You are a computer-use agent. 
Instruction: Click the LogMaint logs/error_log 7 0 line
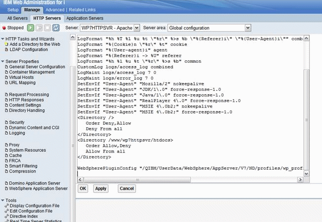[x=115, y=78]
